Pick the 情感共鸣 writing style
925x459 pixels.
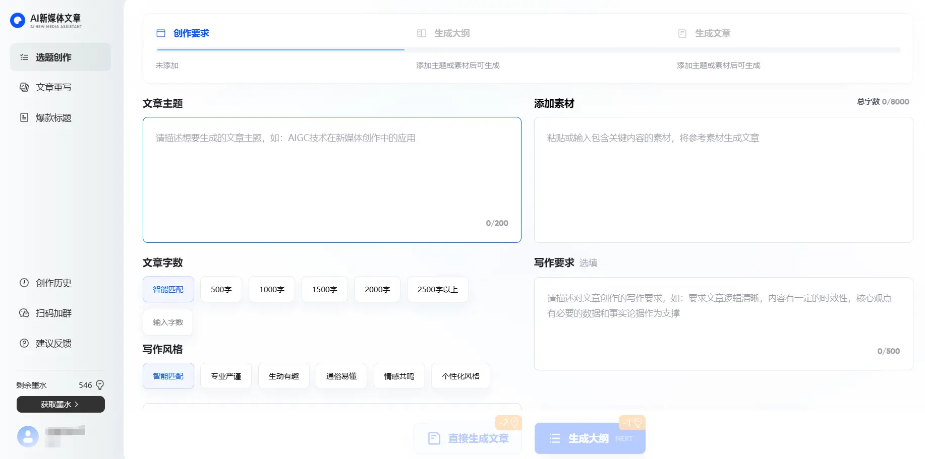click(x=399, y=376)
